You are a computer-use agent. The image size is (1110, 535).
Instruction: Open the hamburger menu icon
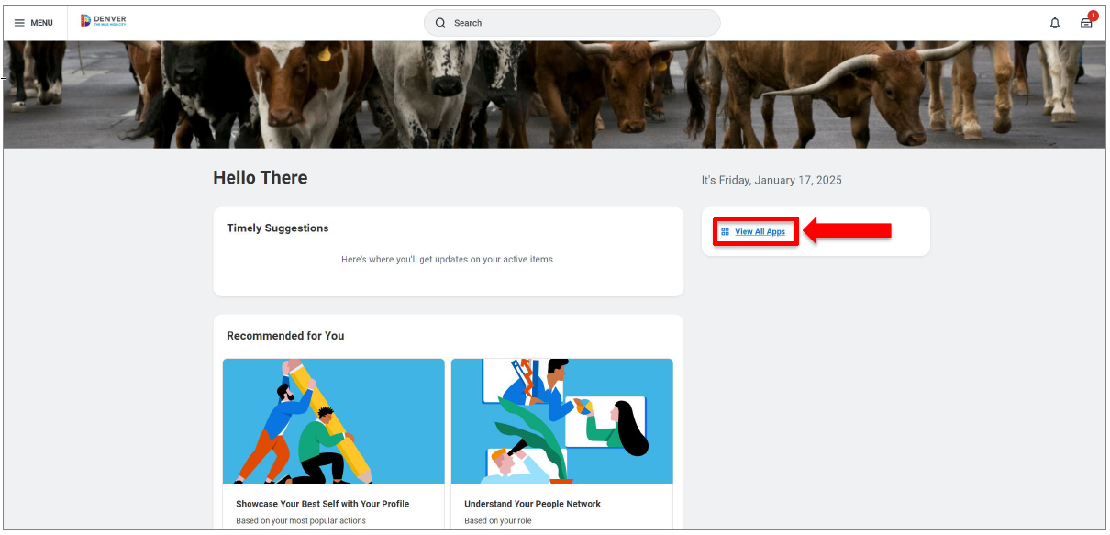pos(17,22)
